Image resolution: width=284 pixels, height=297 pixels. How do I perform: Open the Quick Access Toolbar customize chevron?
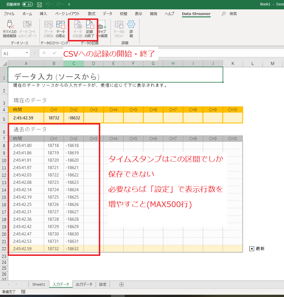(x=69, y=4)
